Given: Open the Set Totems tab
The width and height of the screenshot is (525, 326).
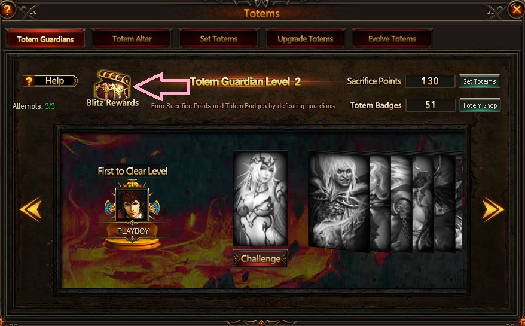Looking at the screenshot, I should click(219, 39).
